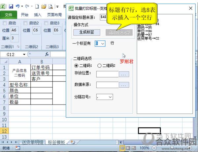The image size is (198, 152).
Task: Open the Undo history dropdown arrow
Action: [22, 6]
